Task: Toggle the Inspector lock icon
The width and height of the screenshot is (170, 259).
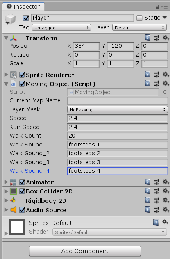Action: click(x=157, y=7)
